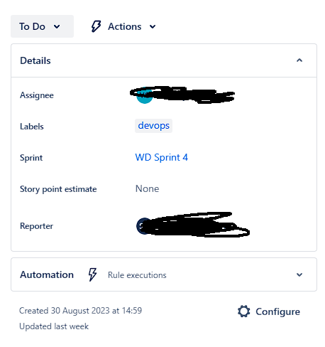Click the Details section header
This screenshot has height=347, width=325.
coord(164,60)
